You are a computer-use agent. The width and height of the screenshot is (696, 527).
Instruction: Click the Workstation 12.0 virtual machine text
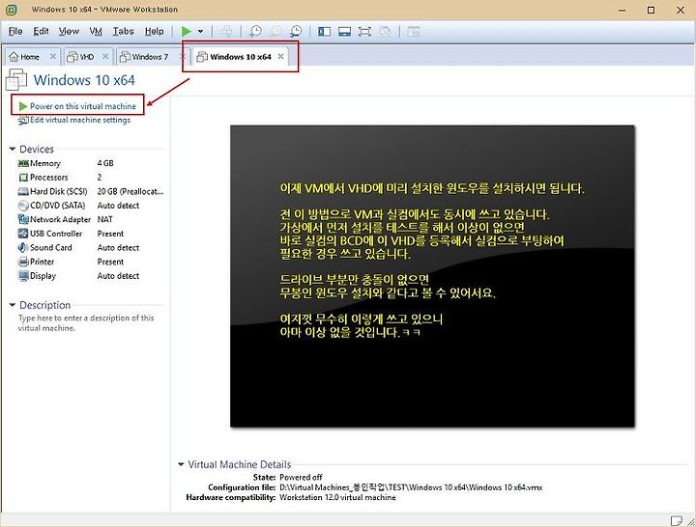pyautogui.click(x=337, y=497)
